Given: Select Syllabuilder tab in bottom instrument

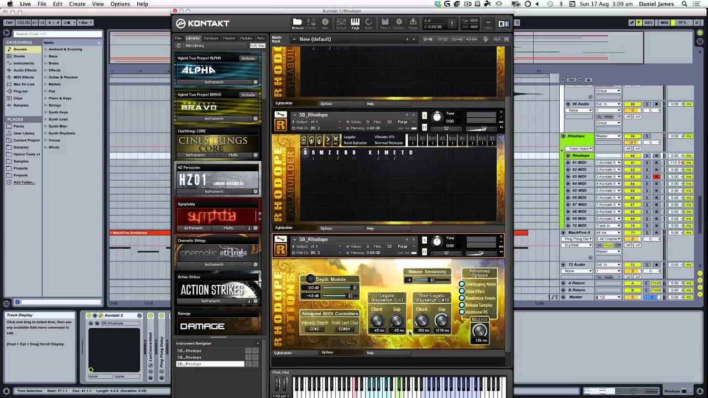Looking at the screenshot, I should coord(283,353).
